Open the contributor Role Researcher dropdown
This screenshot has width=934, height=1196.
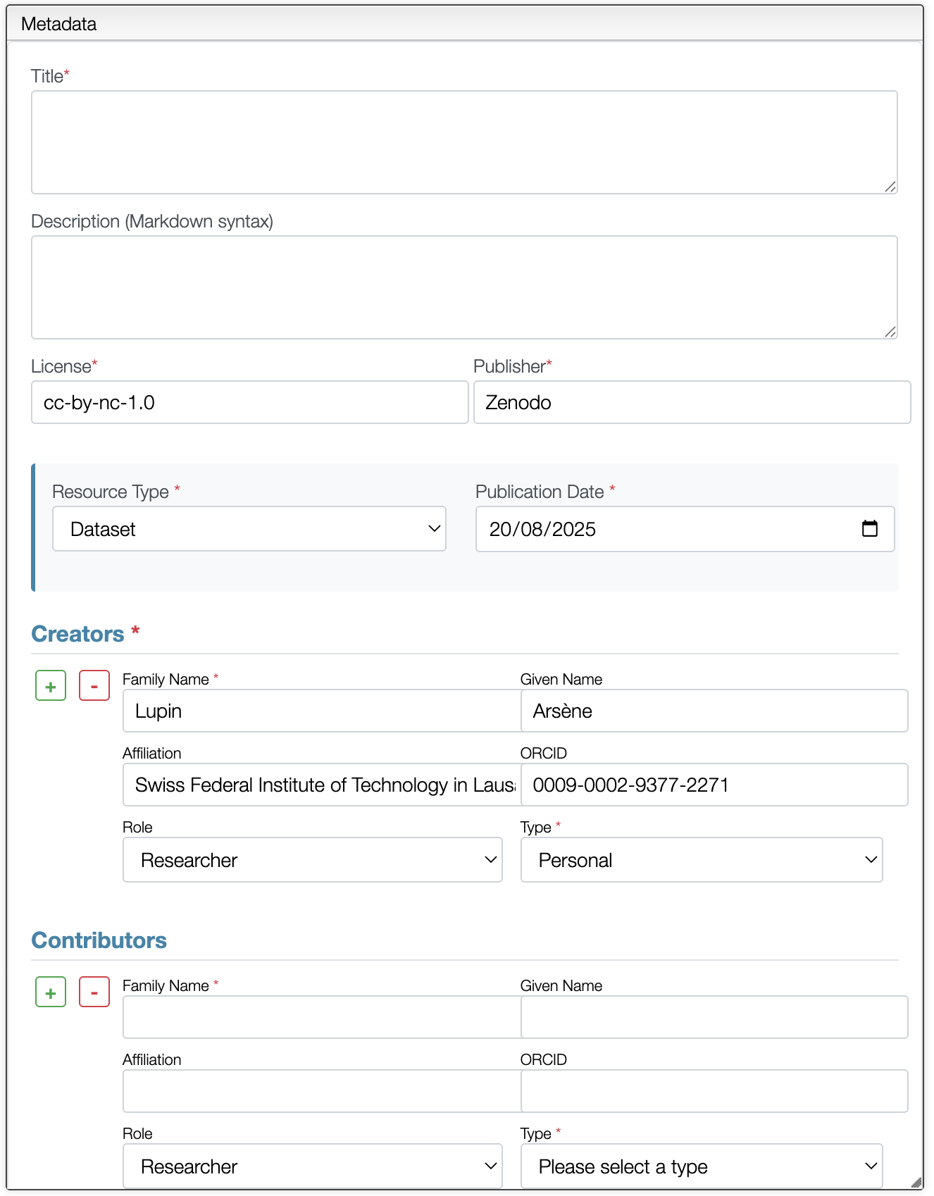pyautogui.click(x=313, y=1166)
